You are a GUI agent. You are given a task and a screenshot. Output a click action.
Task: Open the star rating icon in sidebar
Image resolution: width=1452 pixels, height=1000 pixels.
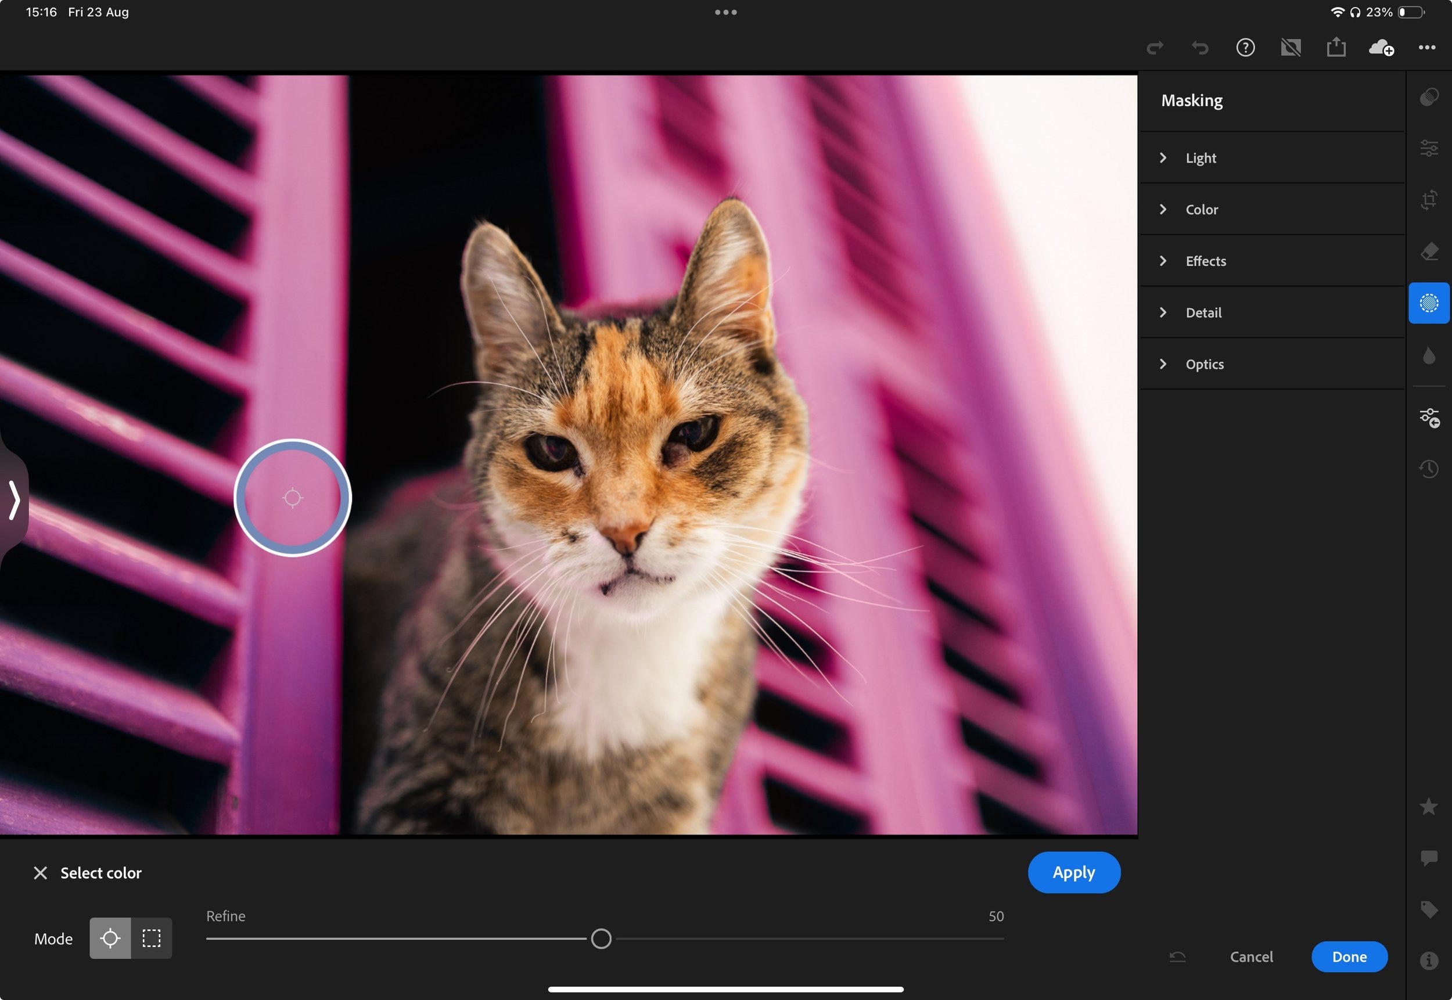1428,807
